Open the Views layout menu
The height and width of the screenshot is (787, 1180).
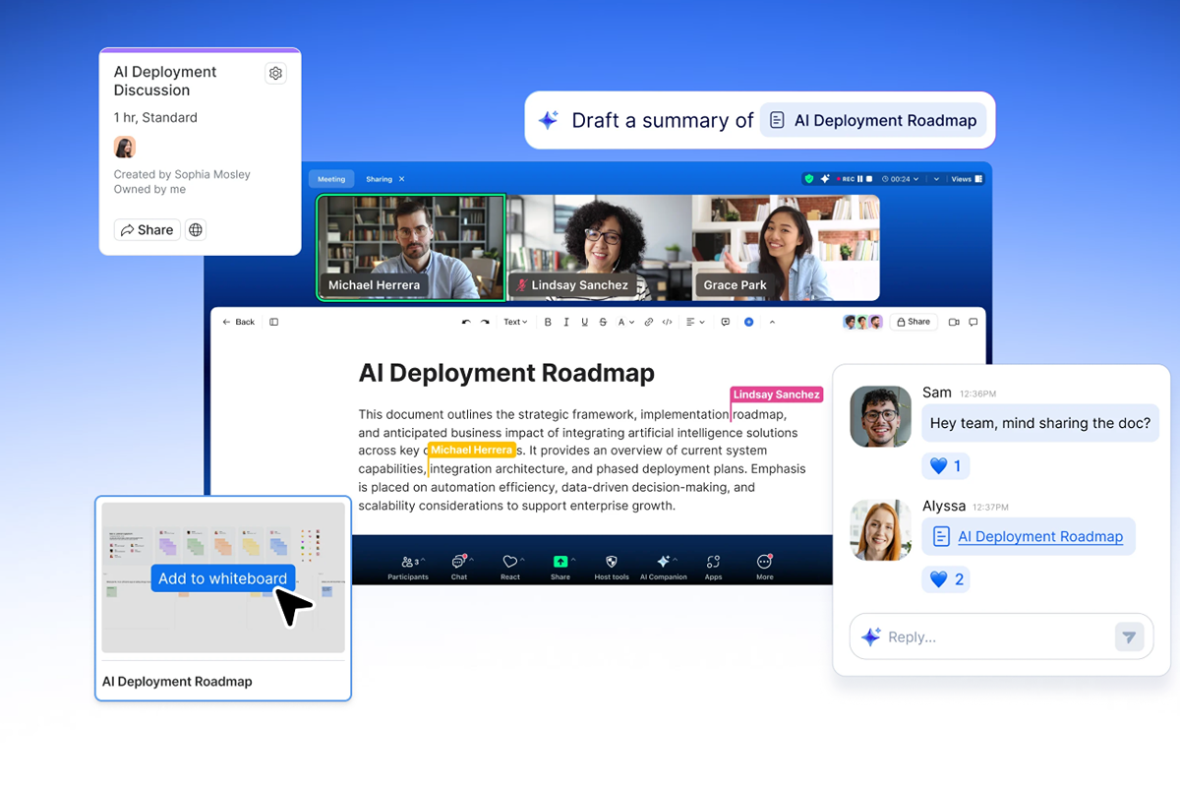click(968, 179)
